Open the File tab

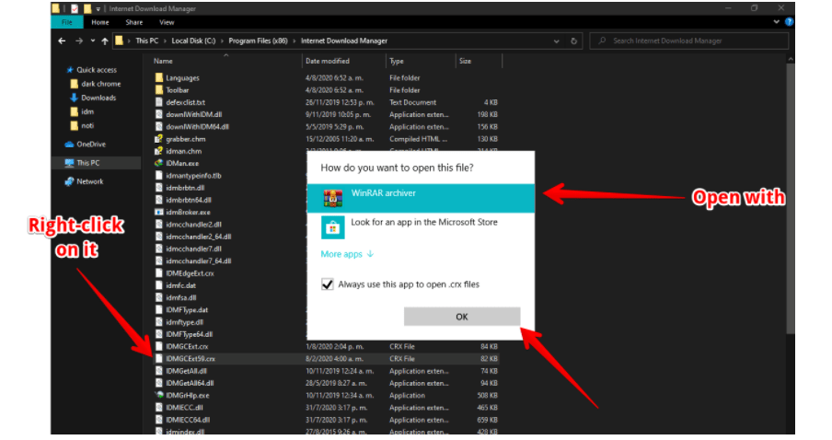pos(67,22)
